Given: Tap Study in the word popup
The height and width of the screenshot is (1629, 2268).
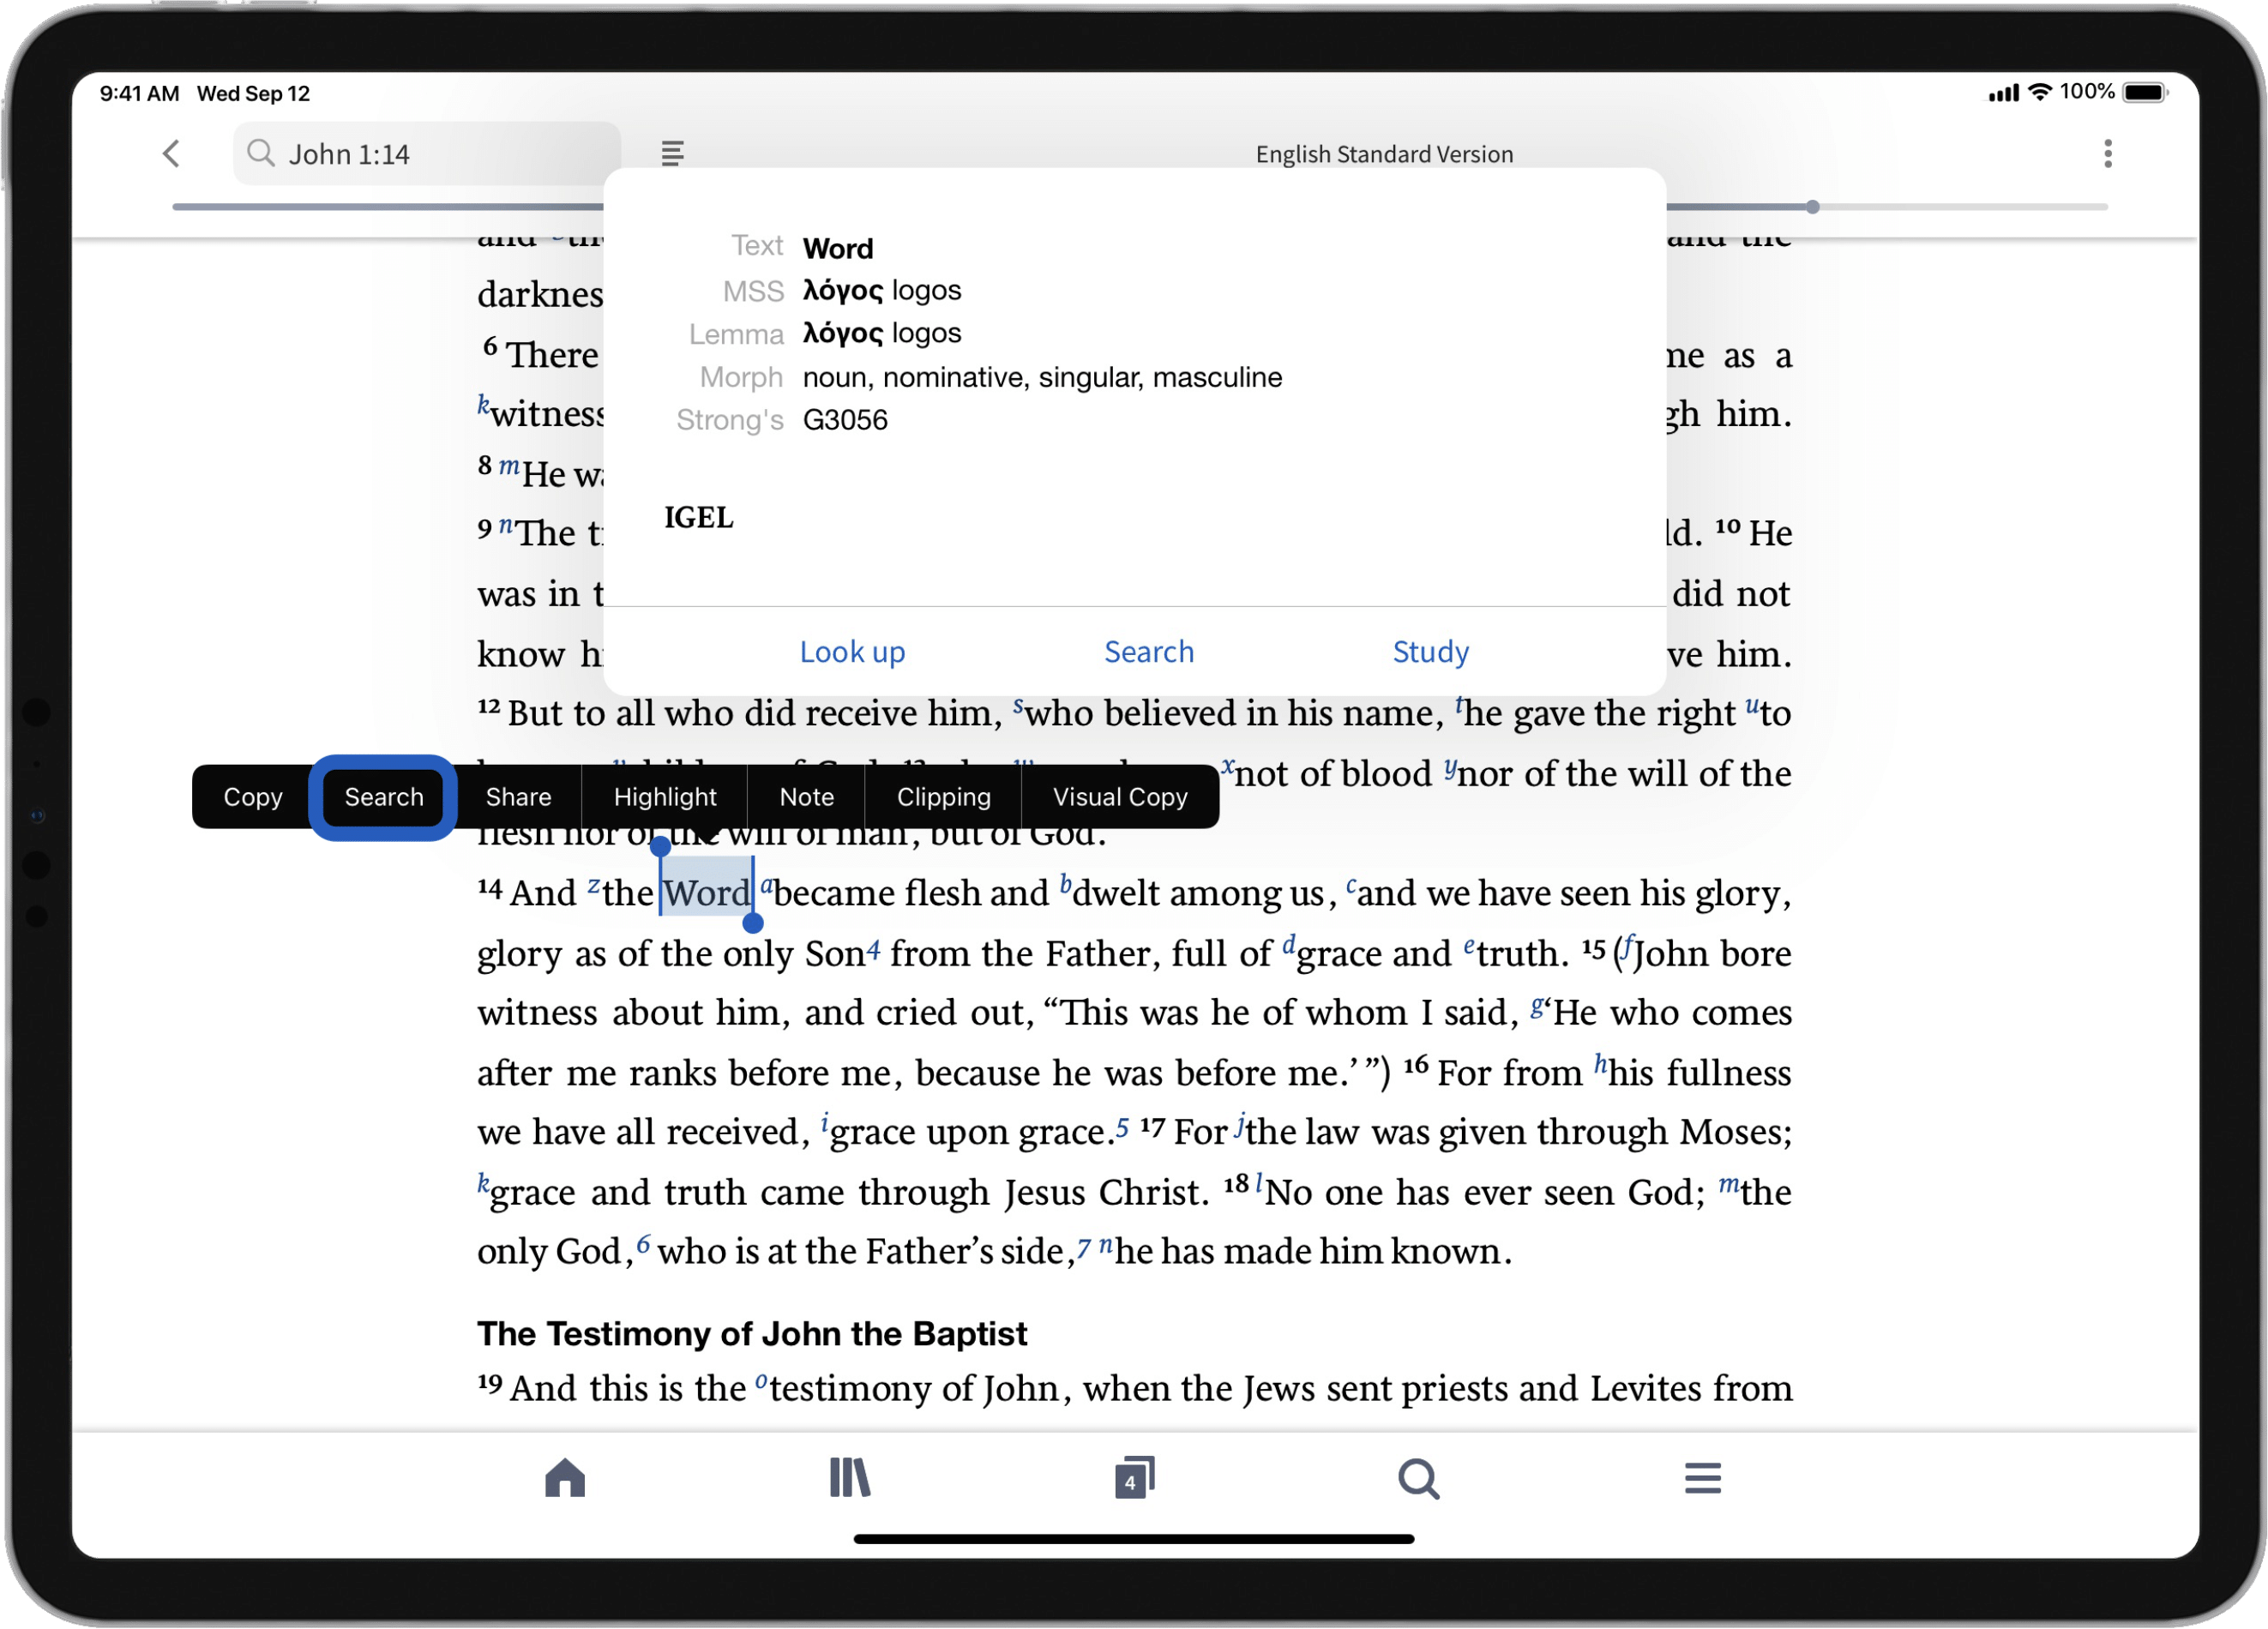Looking at the screenshot, I should pos(1430,652).
